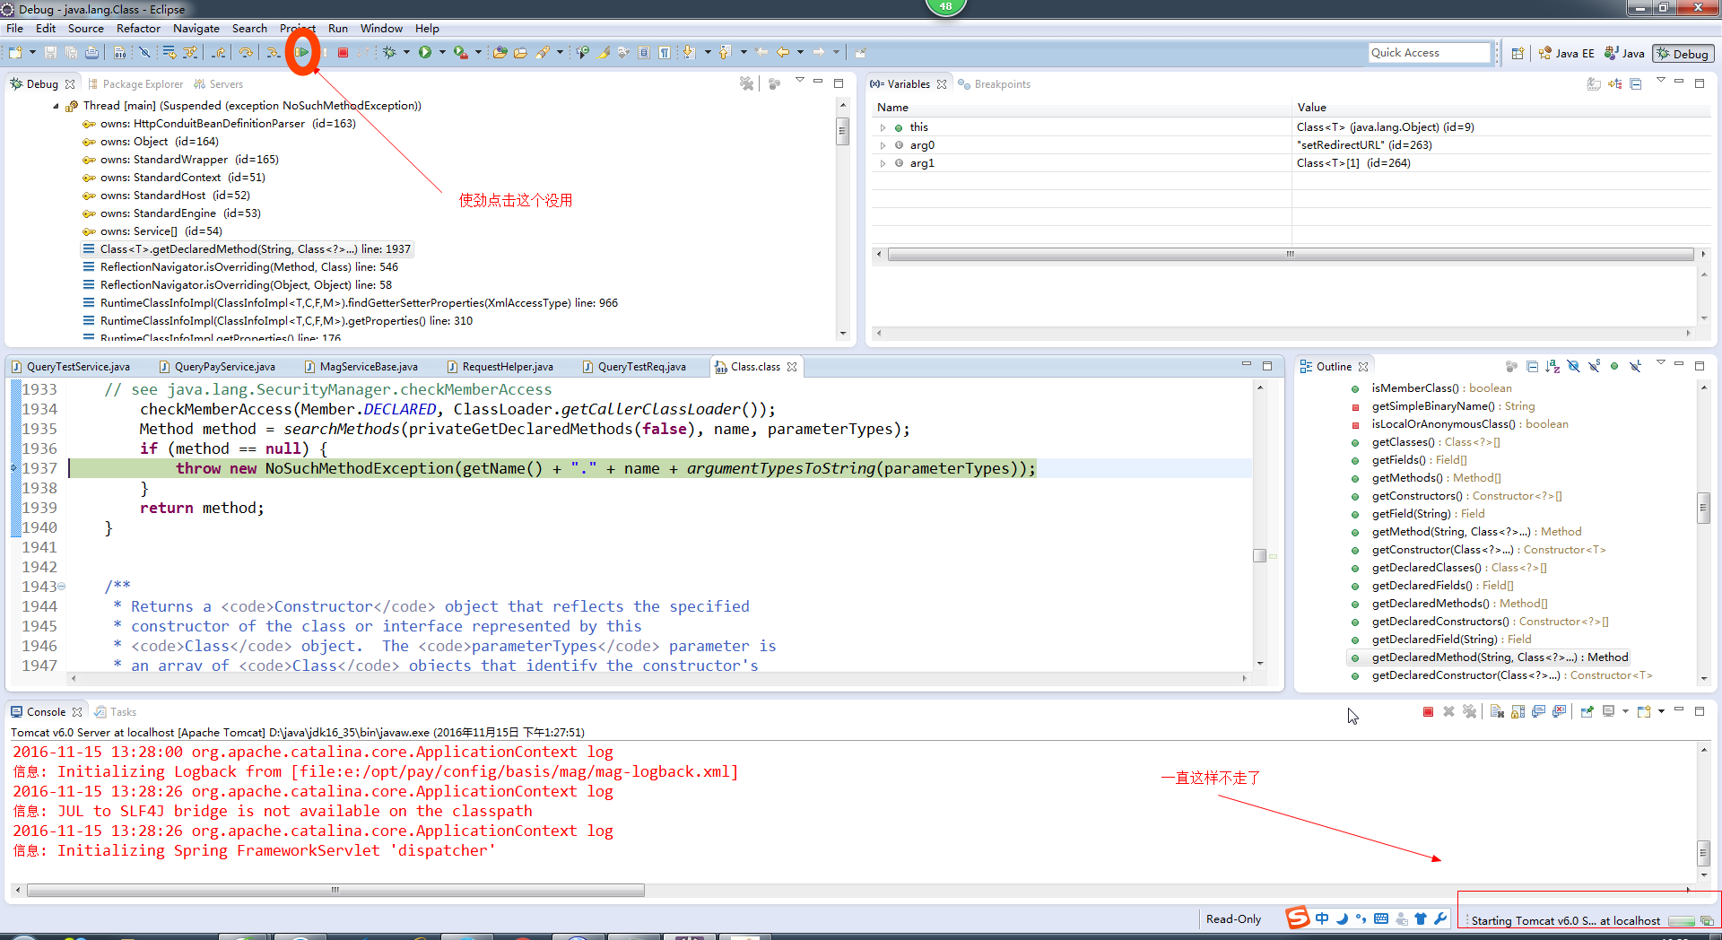Click the Open Console icon
The height and width of the screenshot is (940, 1722).
click(x=1644, y=712)
